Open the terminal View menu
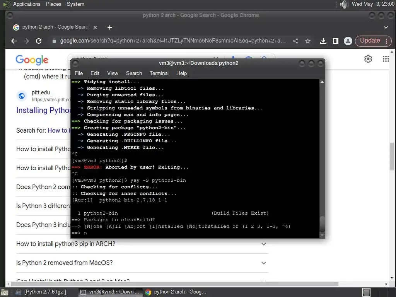This screenshot has height=297, width=396. click(x=113, y=73)
